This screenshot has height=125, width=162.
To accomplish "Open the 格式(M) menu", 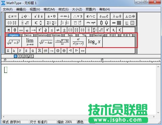I will coord(49,9).
